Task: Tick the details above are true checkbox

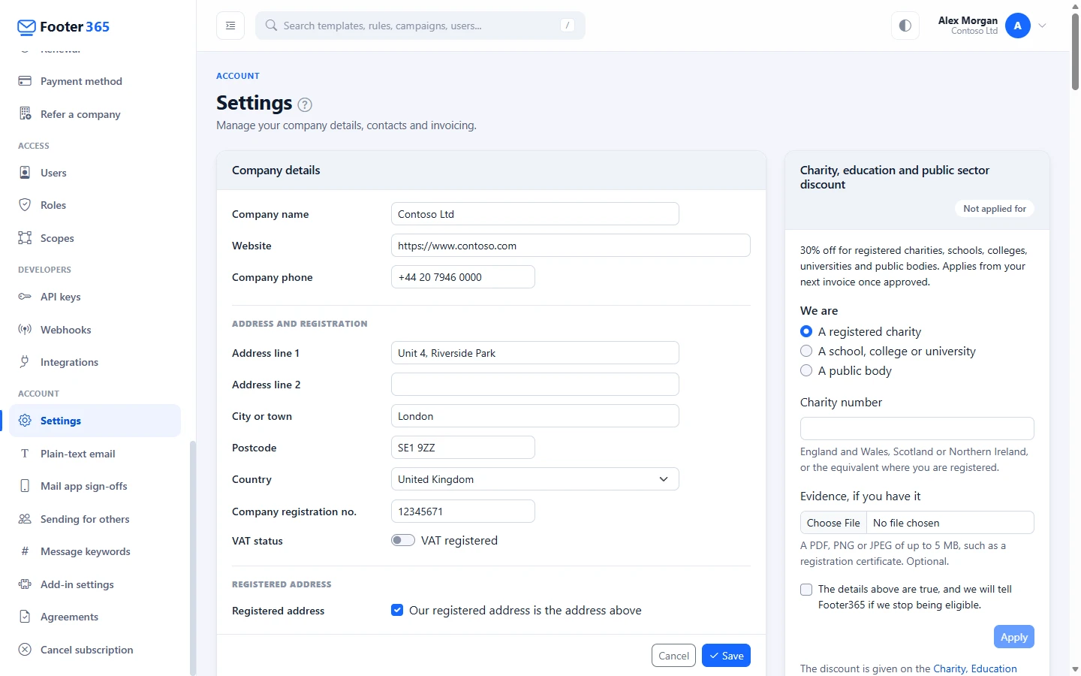Action: point(806,590)
